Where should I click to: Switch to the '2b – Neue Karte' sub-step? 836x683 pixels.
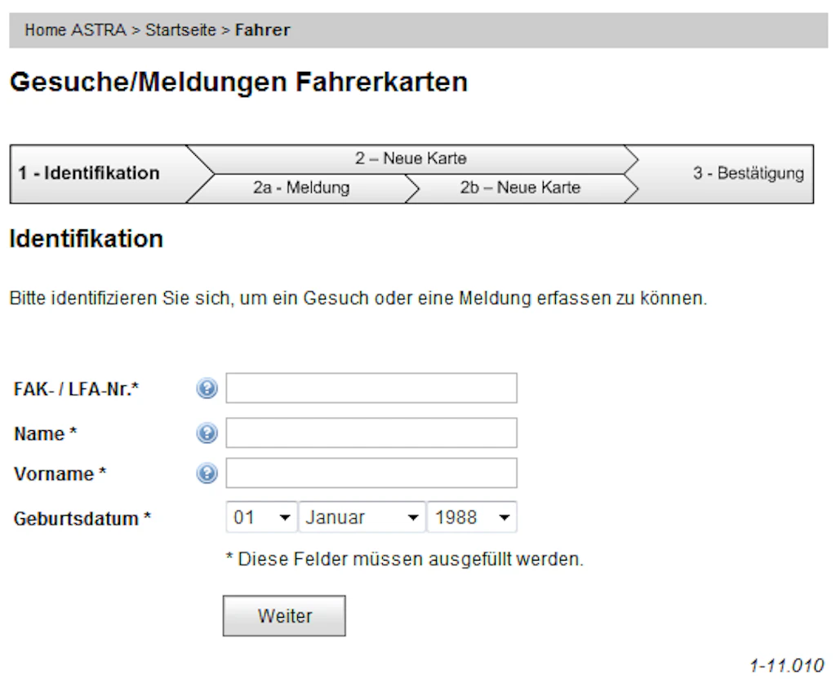pyautogui.click(x=520, y=188)
